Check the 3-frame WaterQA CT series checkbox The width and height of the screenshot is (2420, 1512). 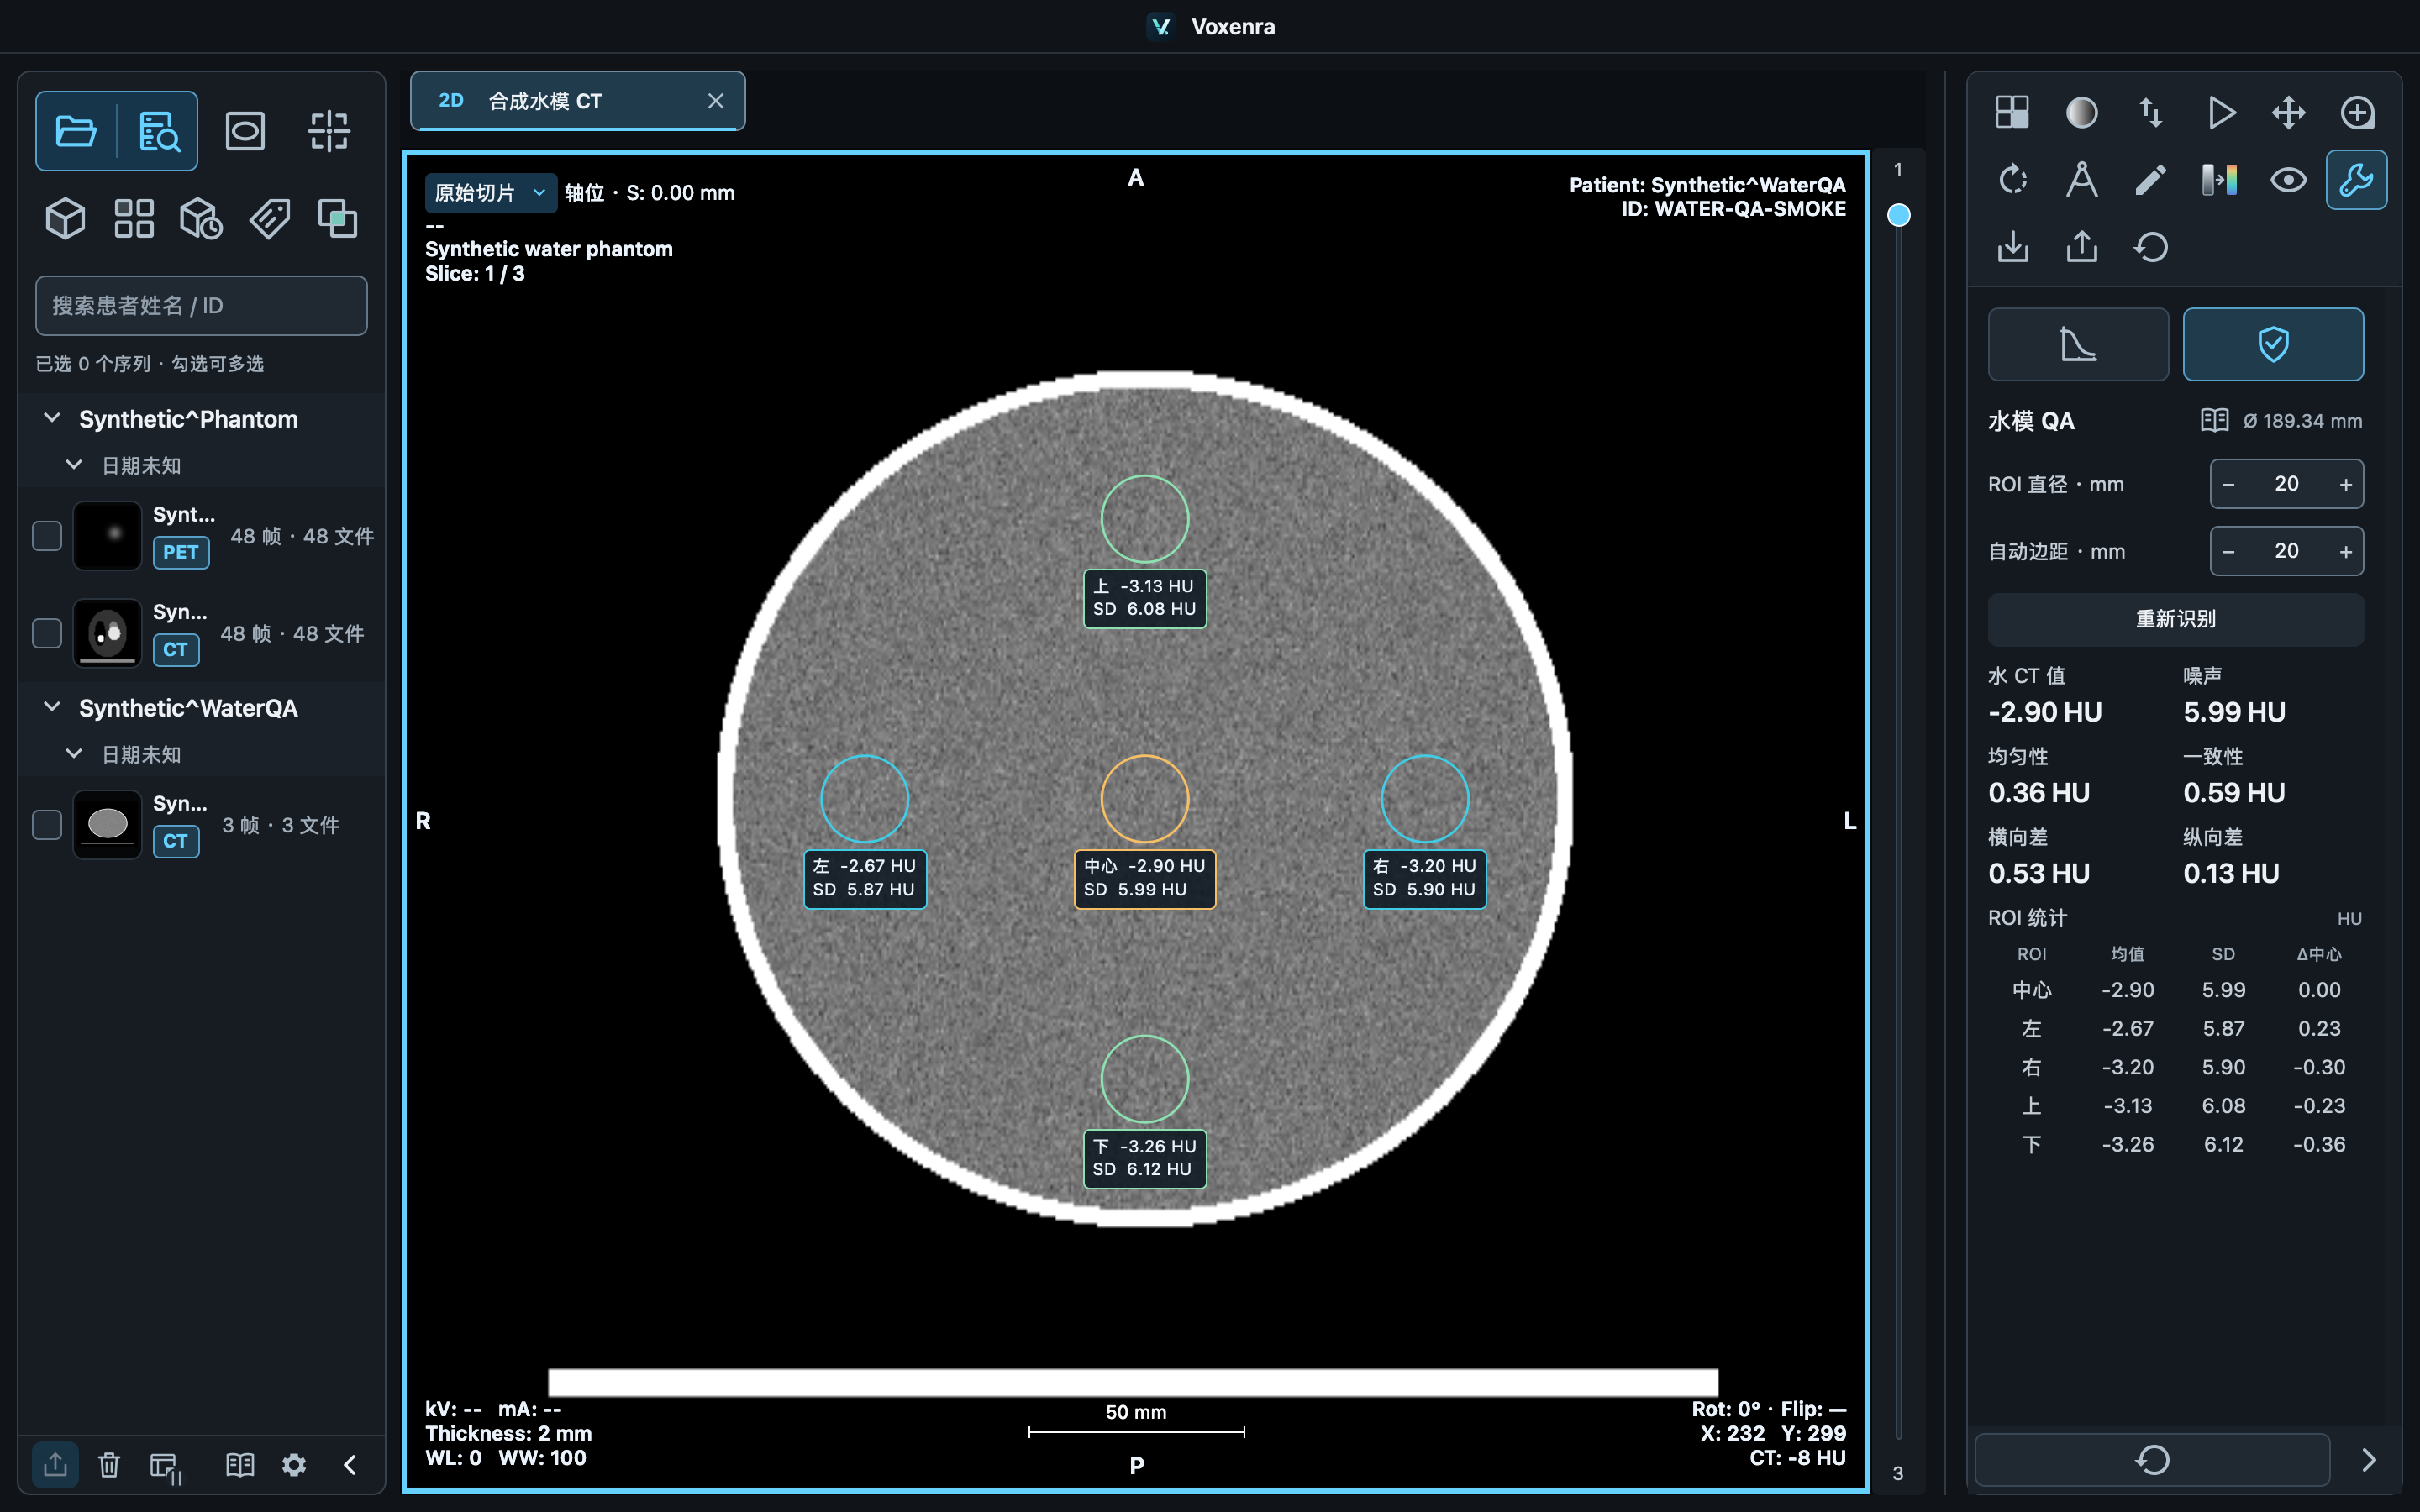point(47,825)
